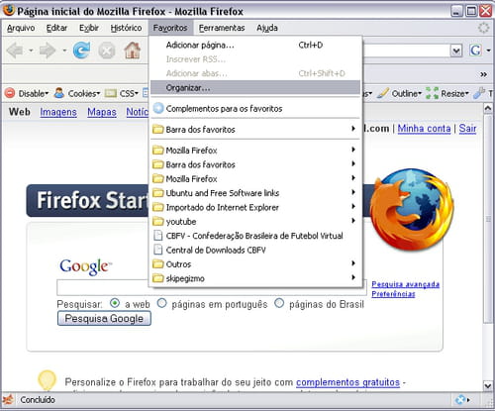Click the Google search engine icon
495x411 pixels.
475,51
